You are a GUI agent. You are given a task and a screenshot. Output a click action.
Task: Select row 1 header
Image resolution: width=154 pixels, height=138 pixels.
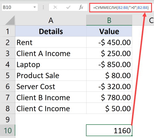pyautogui.click(x=7, y=31)
